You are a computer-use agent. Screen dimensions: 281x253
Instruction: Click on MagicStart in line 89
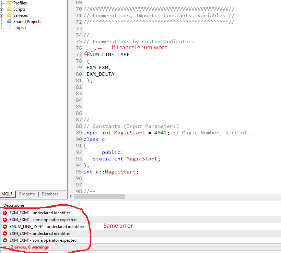point(129,133)
